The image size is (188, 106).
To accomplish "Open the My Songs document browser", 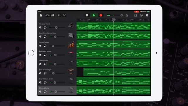I will (x=41, y=15).
